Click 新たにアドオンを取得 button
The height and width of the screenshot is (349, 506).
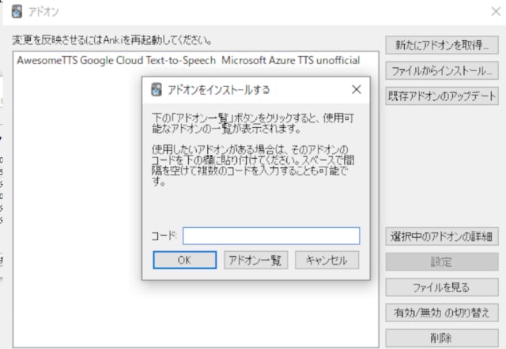[442, 45]
